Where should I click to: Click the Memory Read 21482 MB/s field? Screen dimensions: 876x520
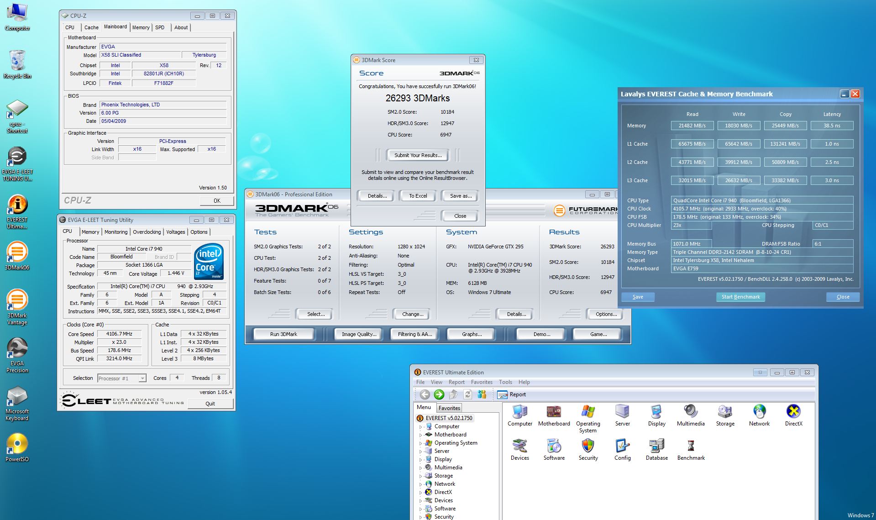click(x=692, y=126)
